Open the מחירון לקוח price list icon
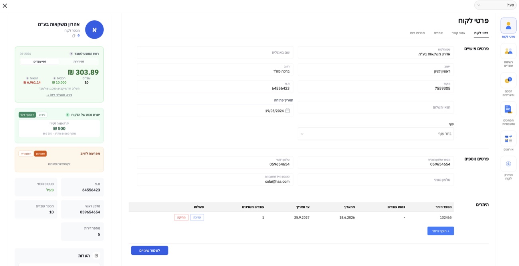 pyautogui.click(x=508, y=164)
